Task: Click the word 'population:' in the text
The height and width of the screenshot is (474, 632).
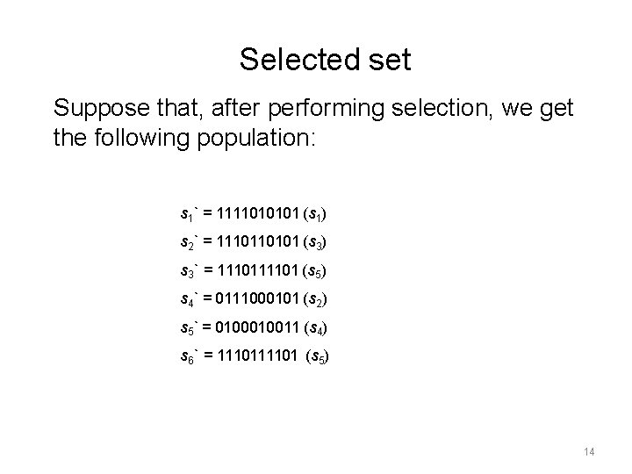Action: click(256, 139)
